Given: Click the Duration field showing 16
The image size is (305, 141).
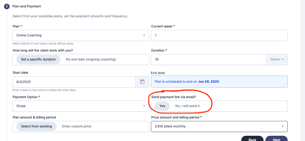Looking at the screenshot, I should [209, 60].
